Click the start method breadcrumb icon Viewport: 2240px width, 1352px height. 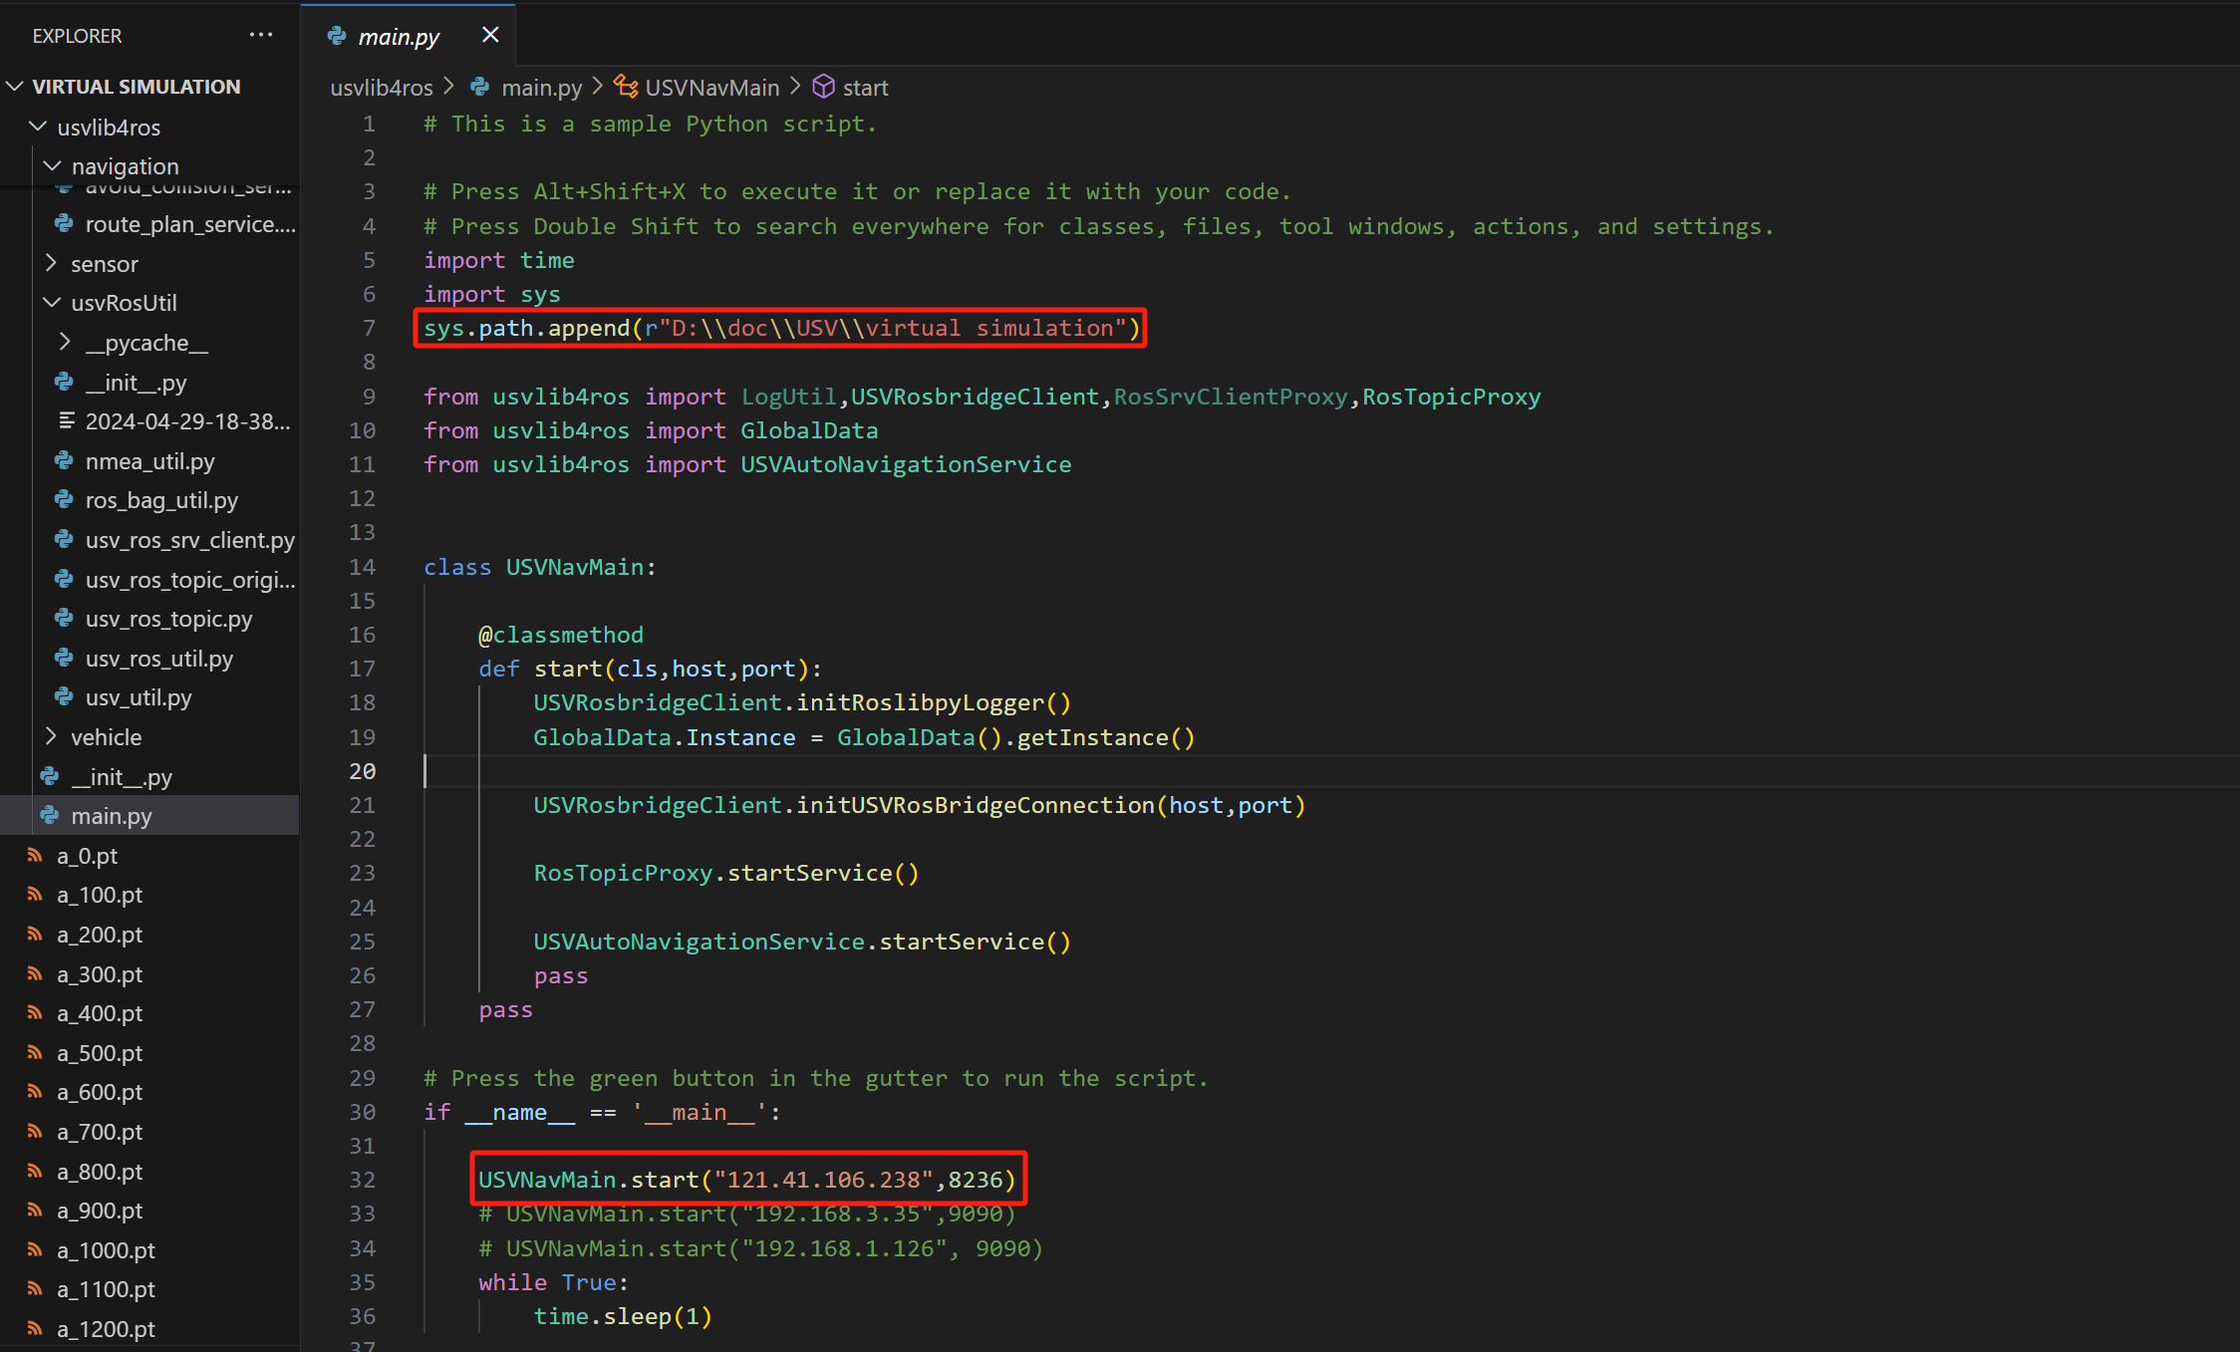coord(823,87)
